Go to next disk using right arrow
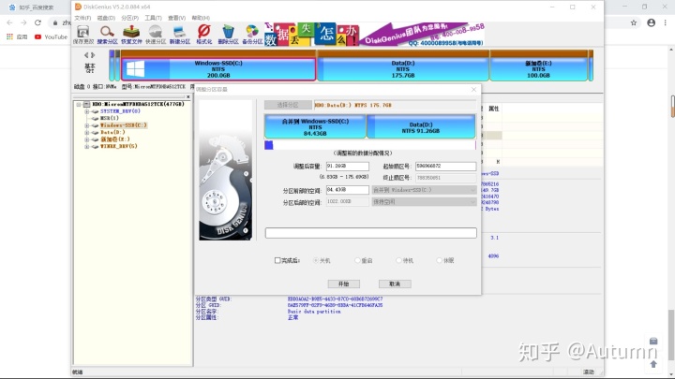The width and height of the screenshot is (675, 379). [x=93, y=55]
